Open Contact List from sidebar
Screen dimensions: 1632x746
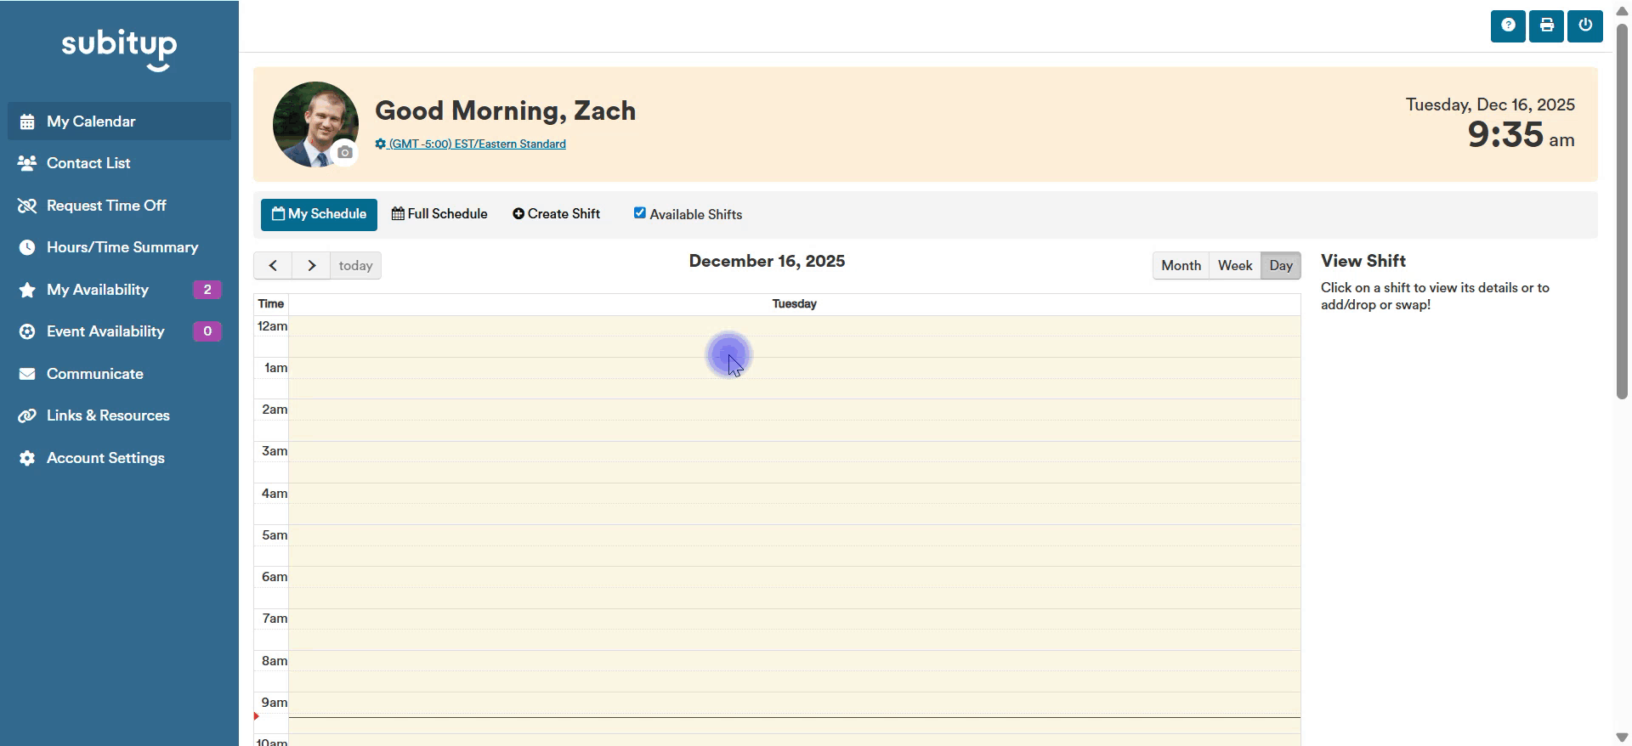[x=88, y=163]
